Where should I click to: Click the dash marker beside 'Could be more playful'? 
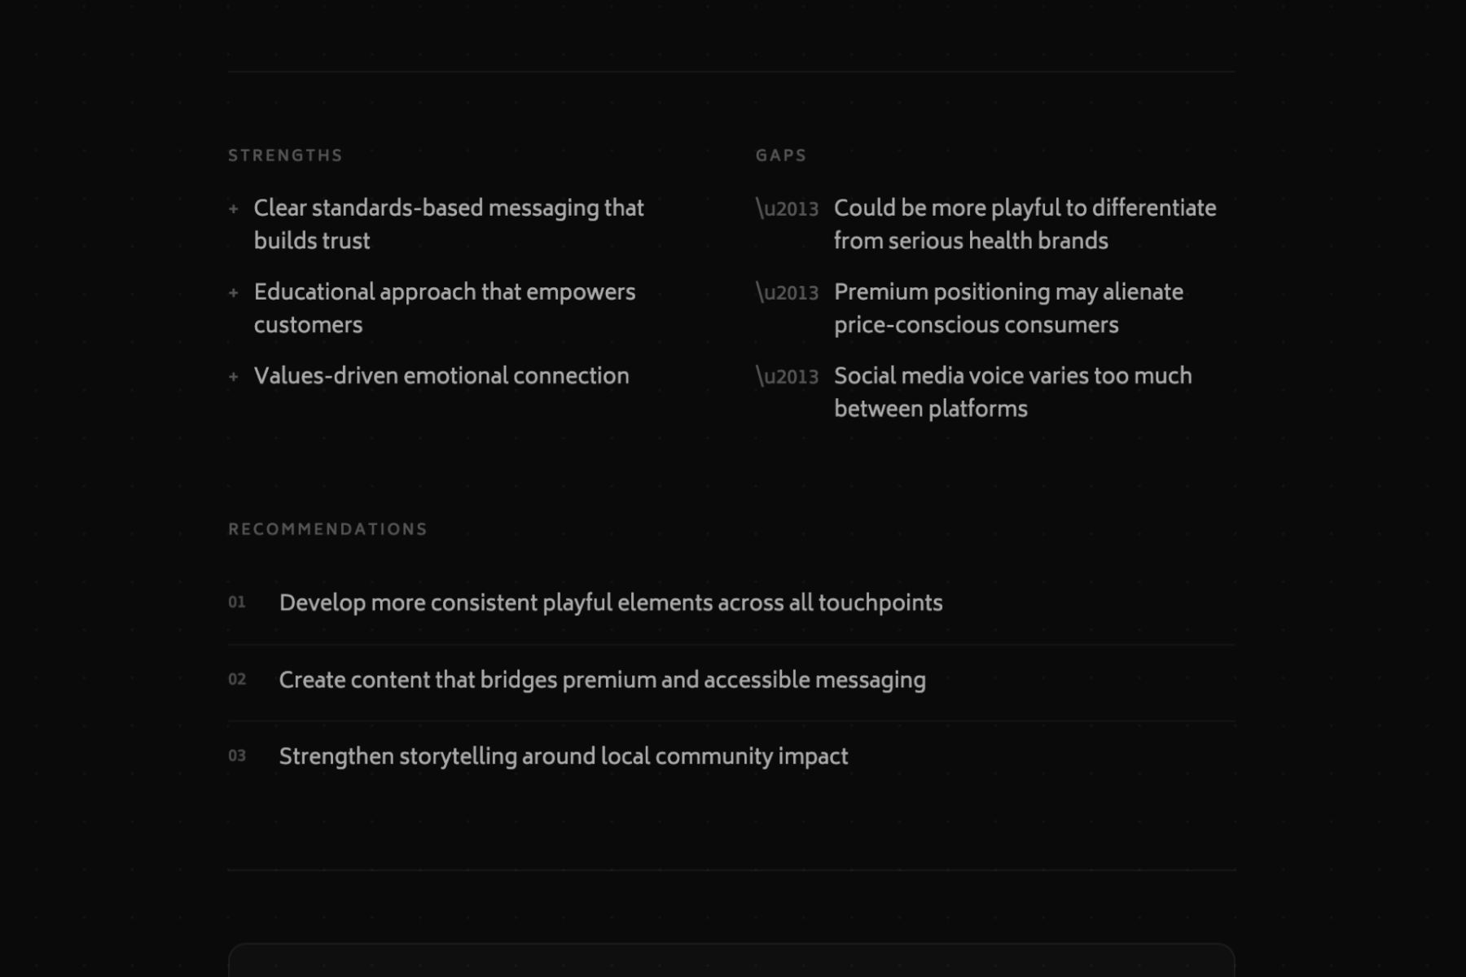[x=787, y=208]
